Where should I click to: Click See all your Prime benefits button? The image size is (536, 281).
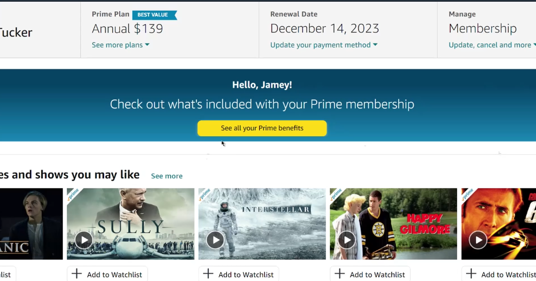(x=262, y=128)
